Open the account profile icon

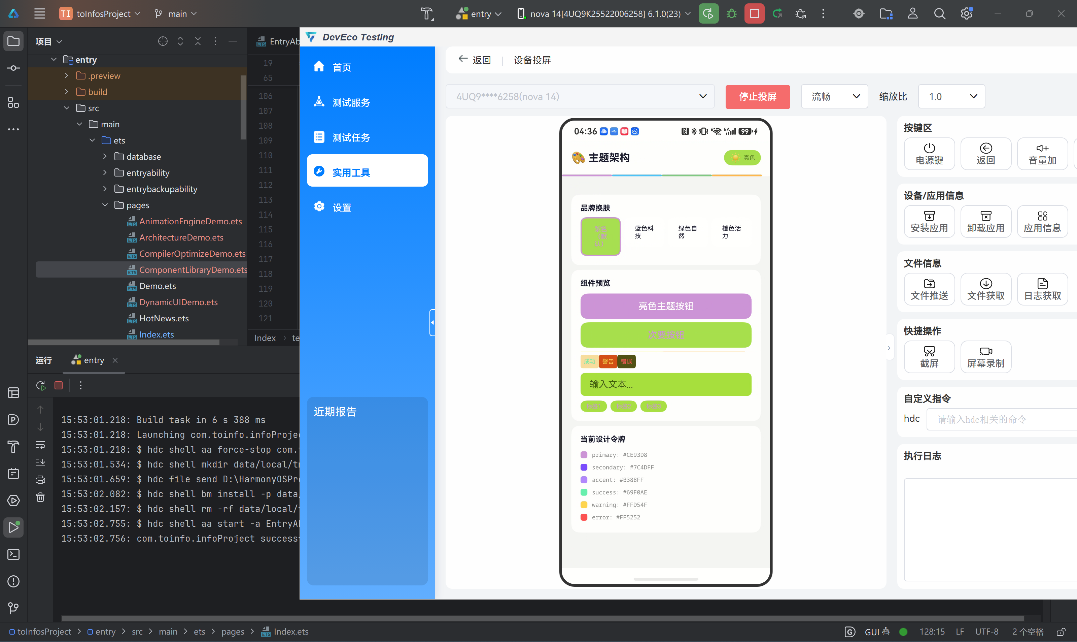(912, 13)
